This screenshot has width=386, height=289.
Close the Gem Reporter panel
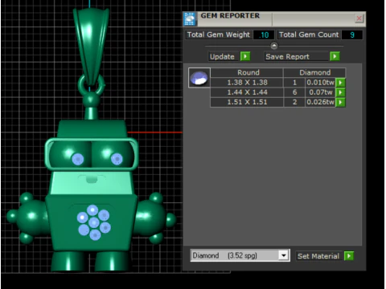click(359, 18)
